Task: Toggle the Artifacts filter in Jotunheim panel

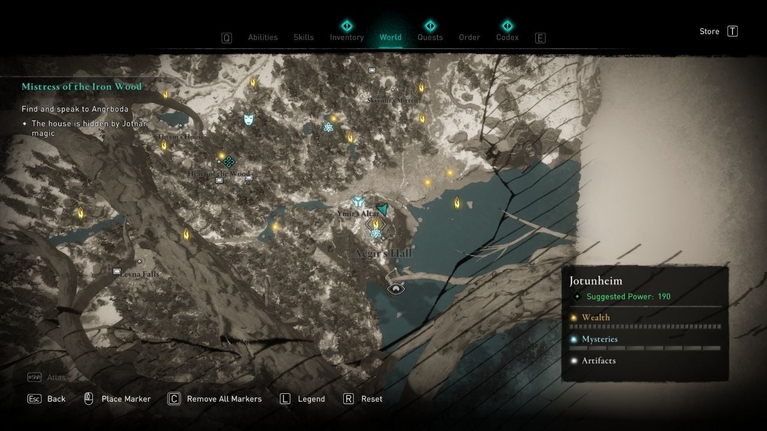Action: (598, 360)
